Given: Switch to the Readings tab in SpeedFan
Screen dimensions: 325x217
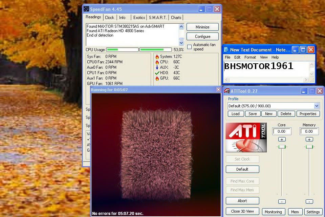Looking at the screenshot, I should pos(93,17).
